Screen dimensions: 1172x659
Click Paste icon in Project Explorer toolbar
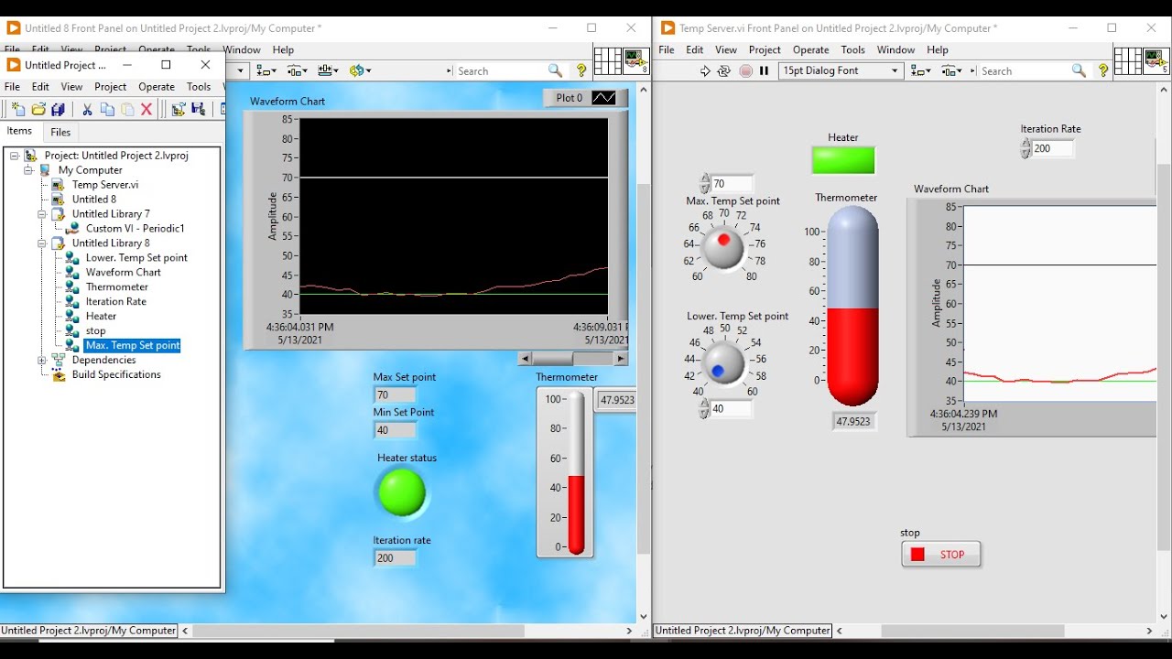pyautogui.click(x=127, y=109)
